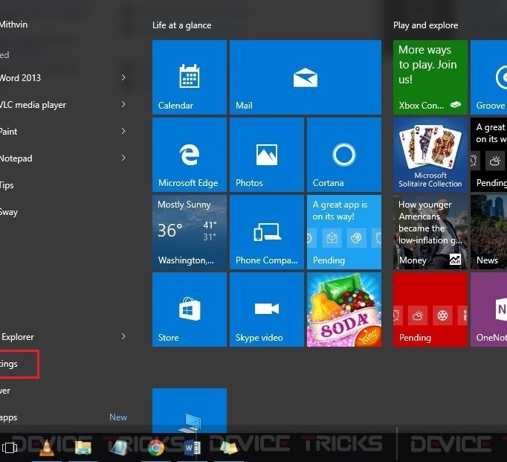Open the Microsoft Solitaire Collection tile
The width and height of the screenshot is (507, 462).
click(x=430, y=155)
